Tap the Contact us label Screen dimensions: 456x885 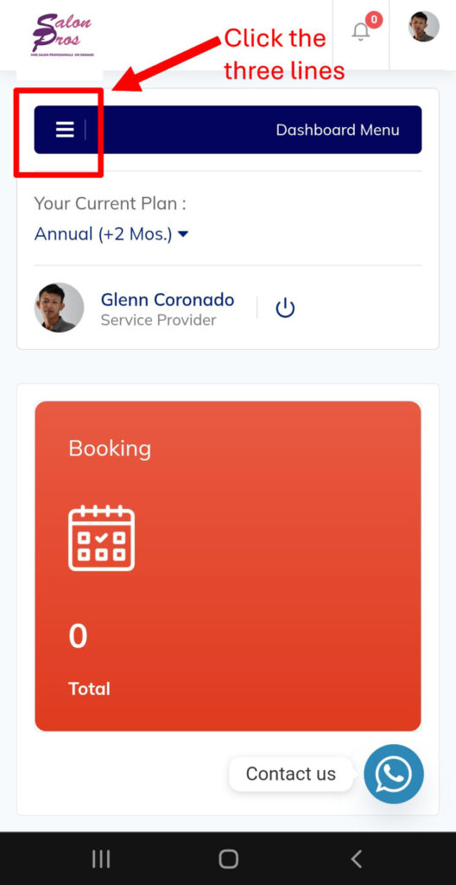(291, 774)
